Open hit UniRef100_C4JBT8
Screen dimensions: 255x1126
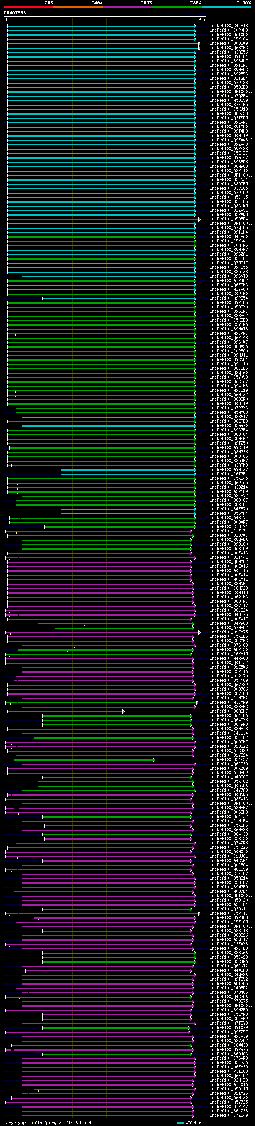(229, 26)
